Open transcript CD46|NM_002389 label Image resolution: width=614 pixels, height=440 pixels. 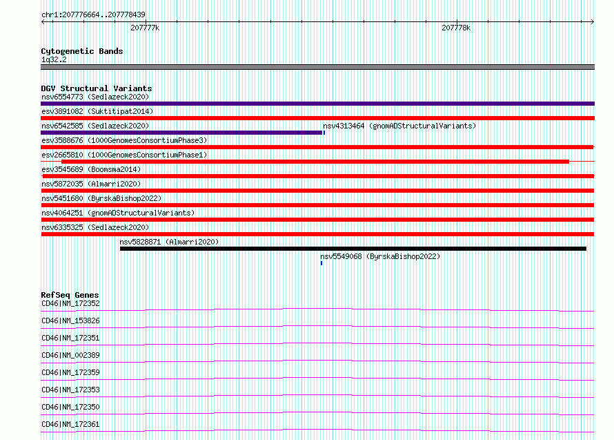point(70,355)
